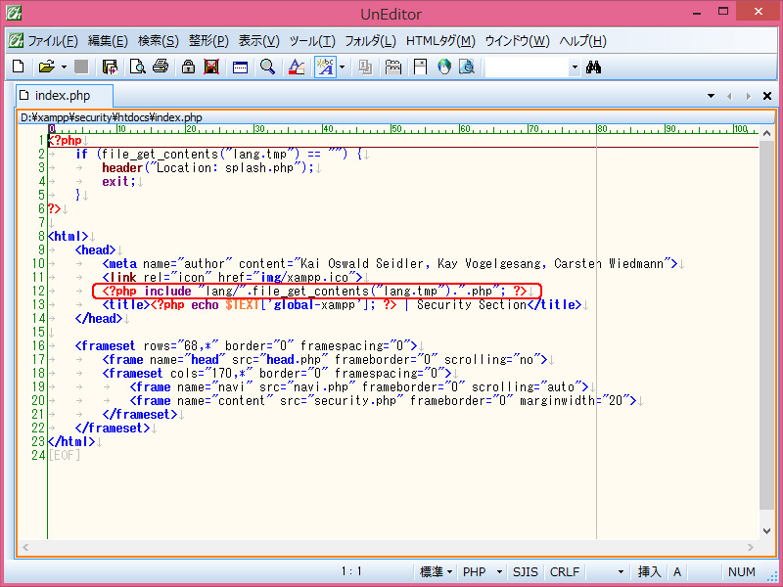Click the magnifying glass search icon
This screenshot has height=587, width=783.
pos(267,67)
